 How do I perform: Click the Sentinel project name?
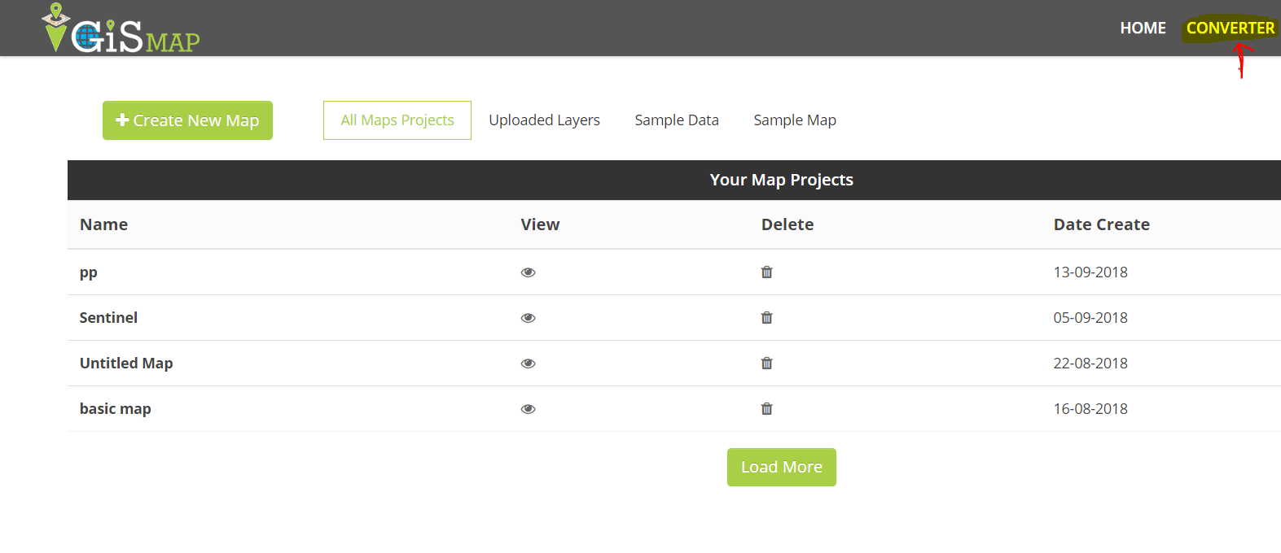click(108, 318)
